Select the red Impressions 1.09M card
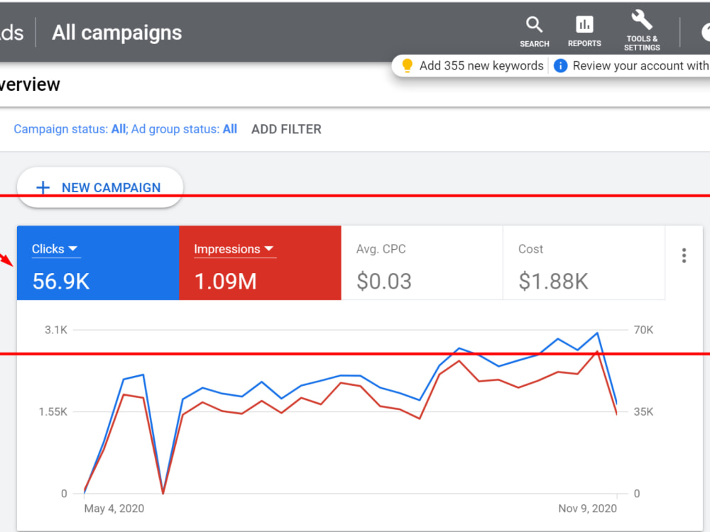 [x=261, y=263]
